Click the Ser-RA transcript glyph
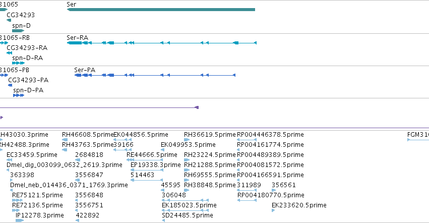This screenshot has width=429, height=223. (161, 43)
